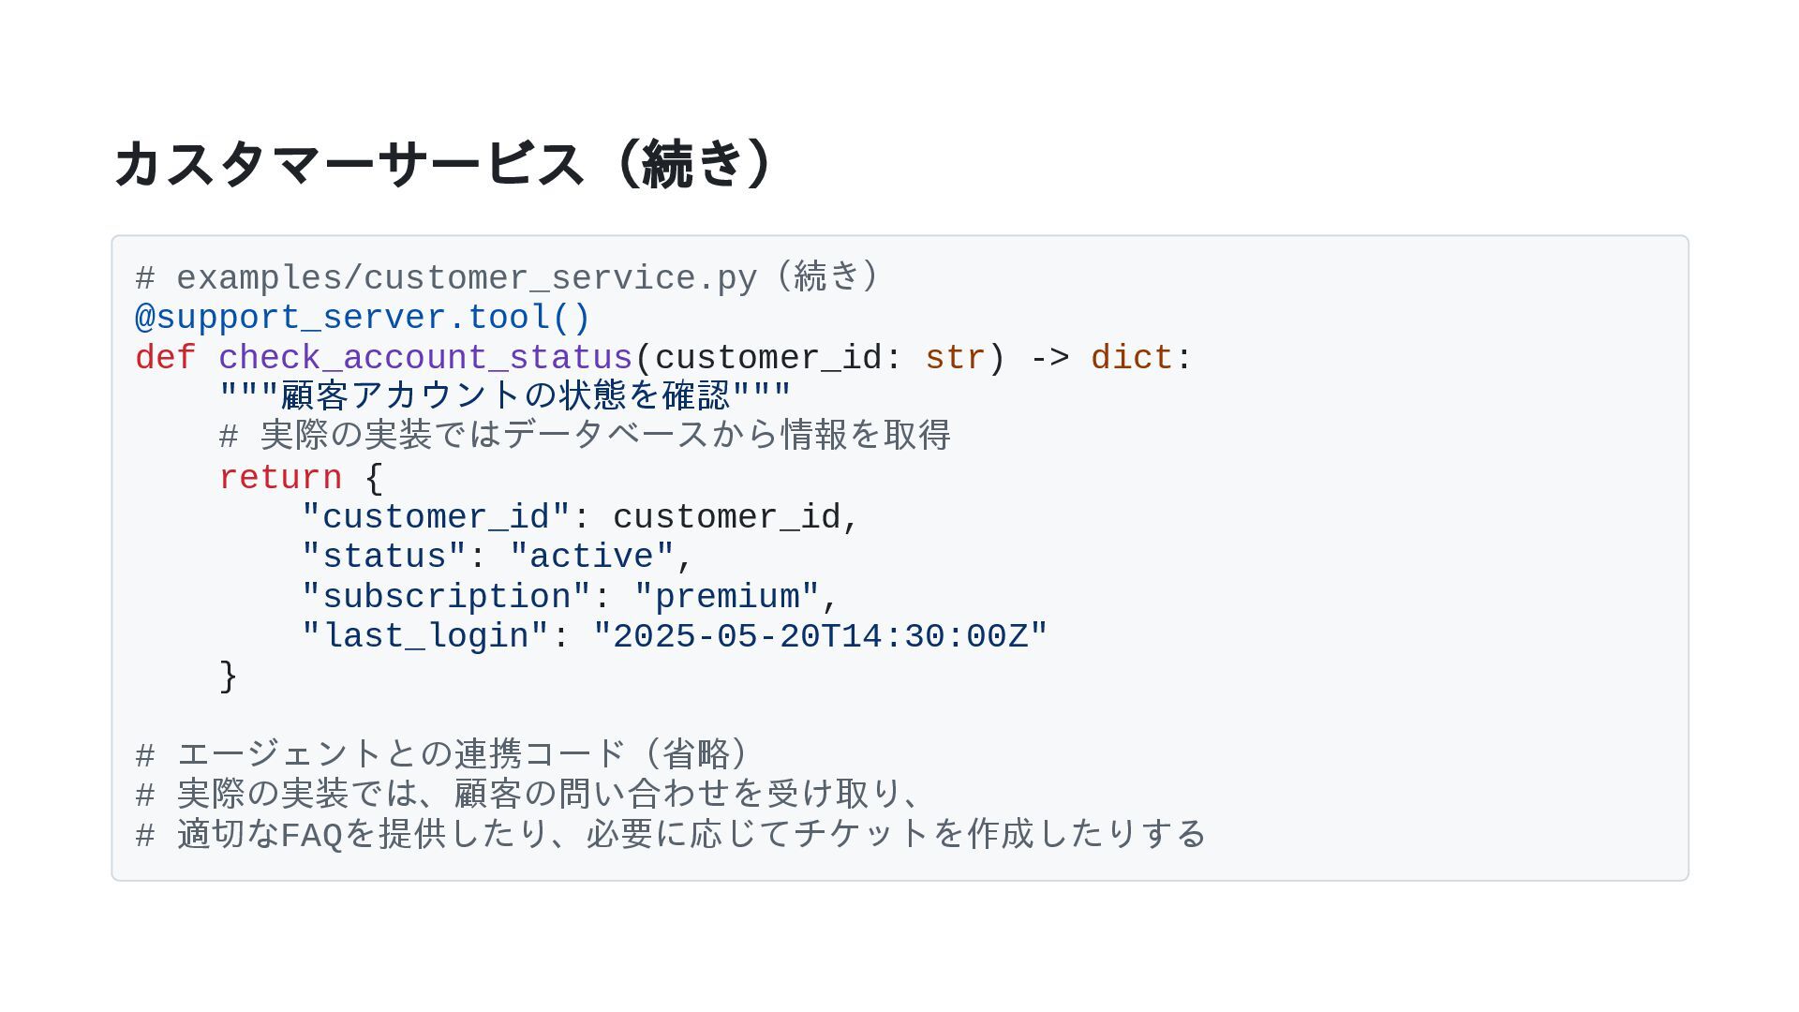Click the slide title カスタマーサービス(続き)
This screenshot has width=1799, height=1012.
(444, 164)
